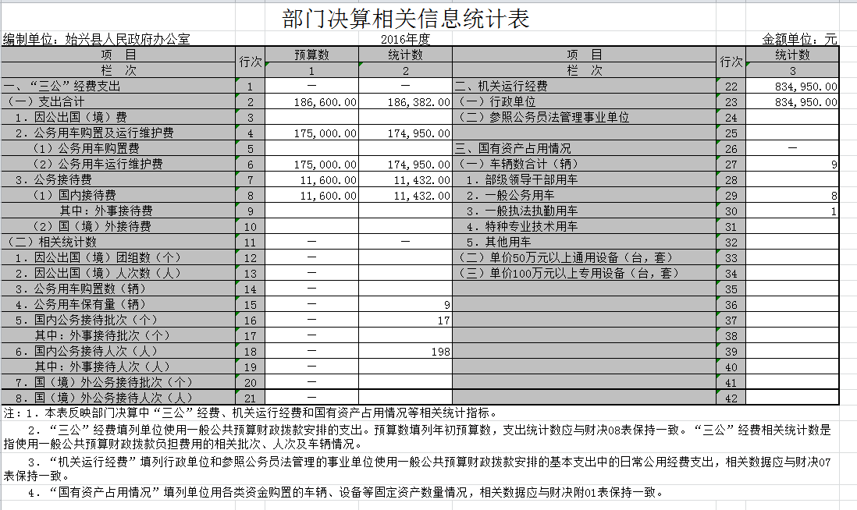Click row label 一、“三公”经费支出
Screen dimensions: 857x510
coord(62,86)
